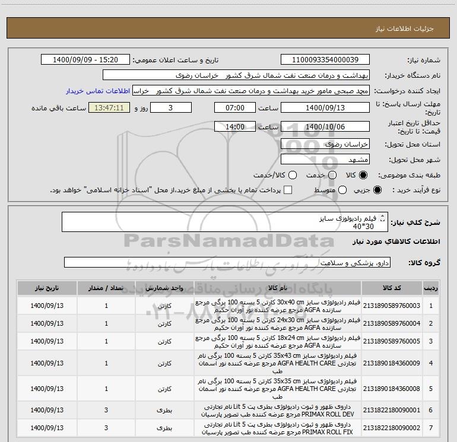Open the buyer contact information link

(98, 91)
